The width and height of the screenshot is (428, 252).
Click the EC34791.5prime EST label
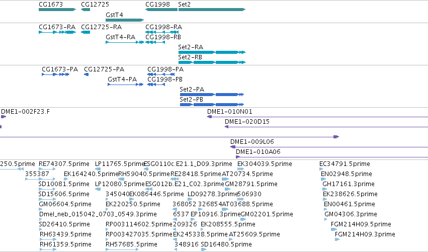click(345, 164)
